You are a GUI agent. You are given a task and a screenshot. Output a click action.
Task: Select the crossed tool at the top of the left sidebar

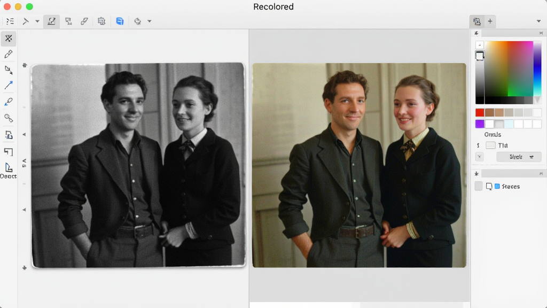coord(9,38)
